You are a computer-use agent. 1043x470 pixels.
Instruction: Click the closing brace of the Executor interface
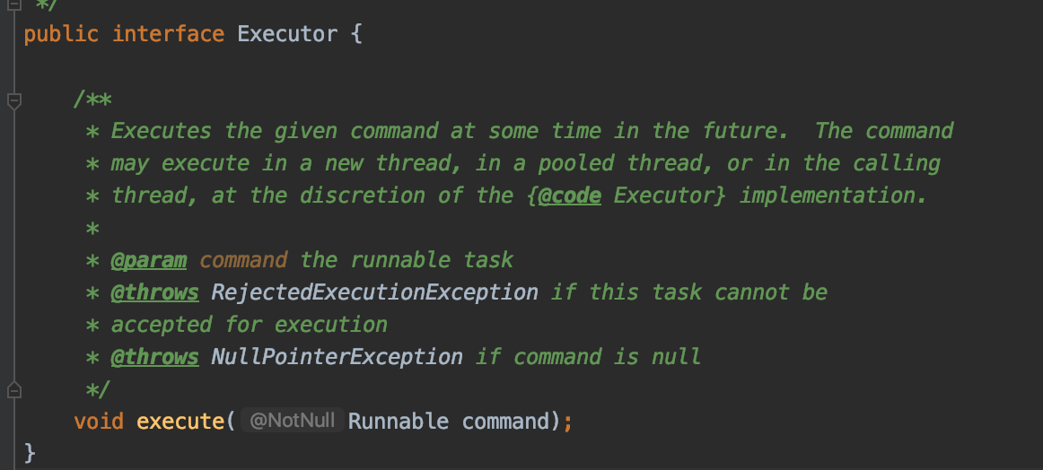coord(30,453)
